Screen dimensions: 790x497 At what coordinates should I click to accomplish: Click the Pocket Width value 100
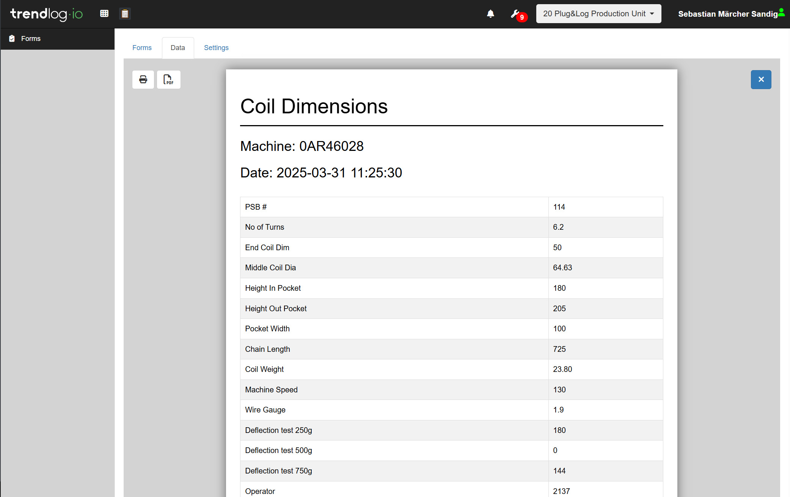coord(559,329)
